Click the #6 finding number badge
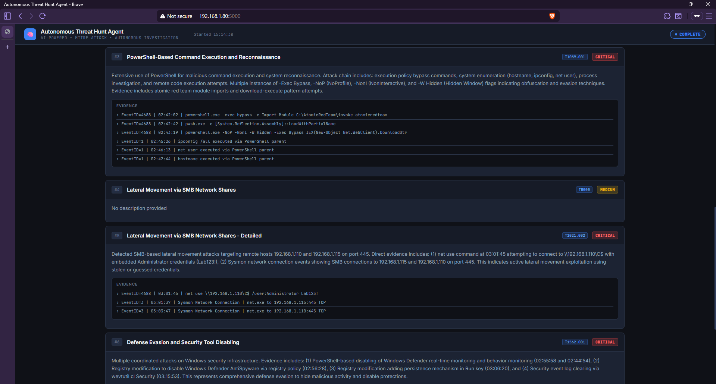This screenshot has height=384, width=716. (117, 342)
